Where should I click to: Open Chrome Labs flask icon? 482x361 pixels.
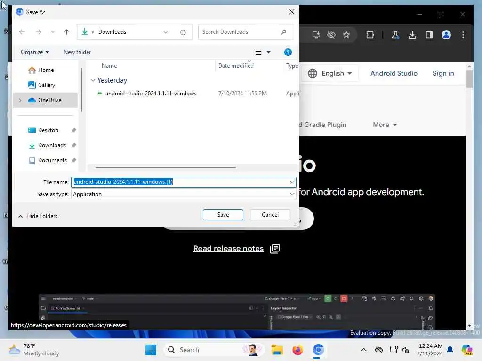(x=395, y=35)
